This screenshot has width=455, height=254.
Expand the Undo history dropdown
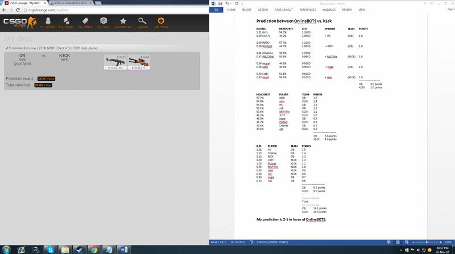231,3
